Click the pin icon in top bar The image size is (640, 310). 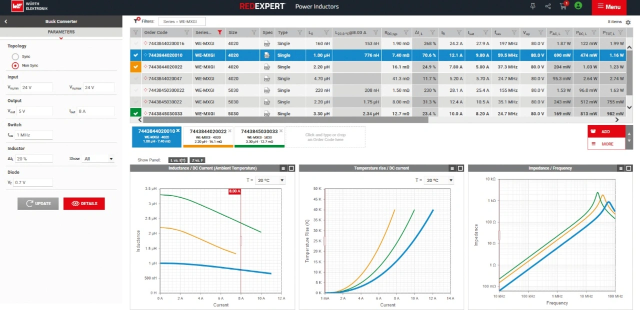pyautogui.click(x=533, y=6)
